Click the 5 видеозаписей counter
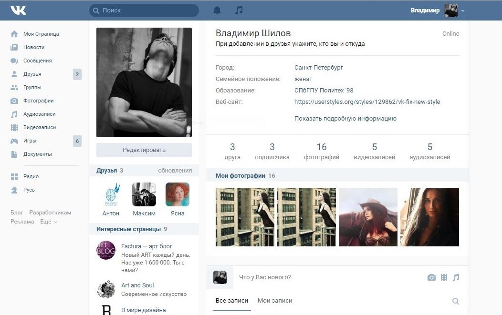 pyautogui.click(x=374, y=151)
